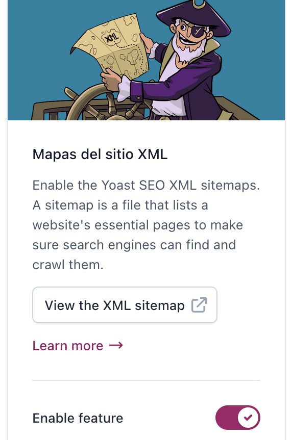Click the Yoast SEO XML sitemaps description
The height and width of the screenshot is (440, 292).
(x=146, y=225)
